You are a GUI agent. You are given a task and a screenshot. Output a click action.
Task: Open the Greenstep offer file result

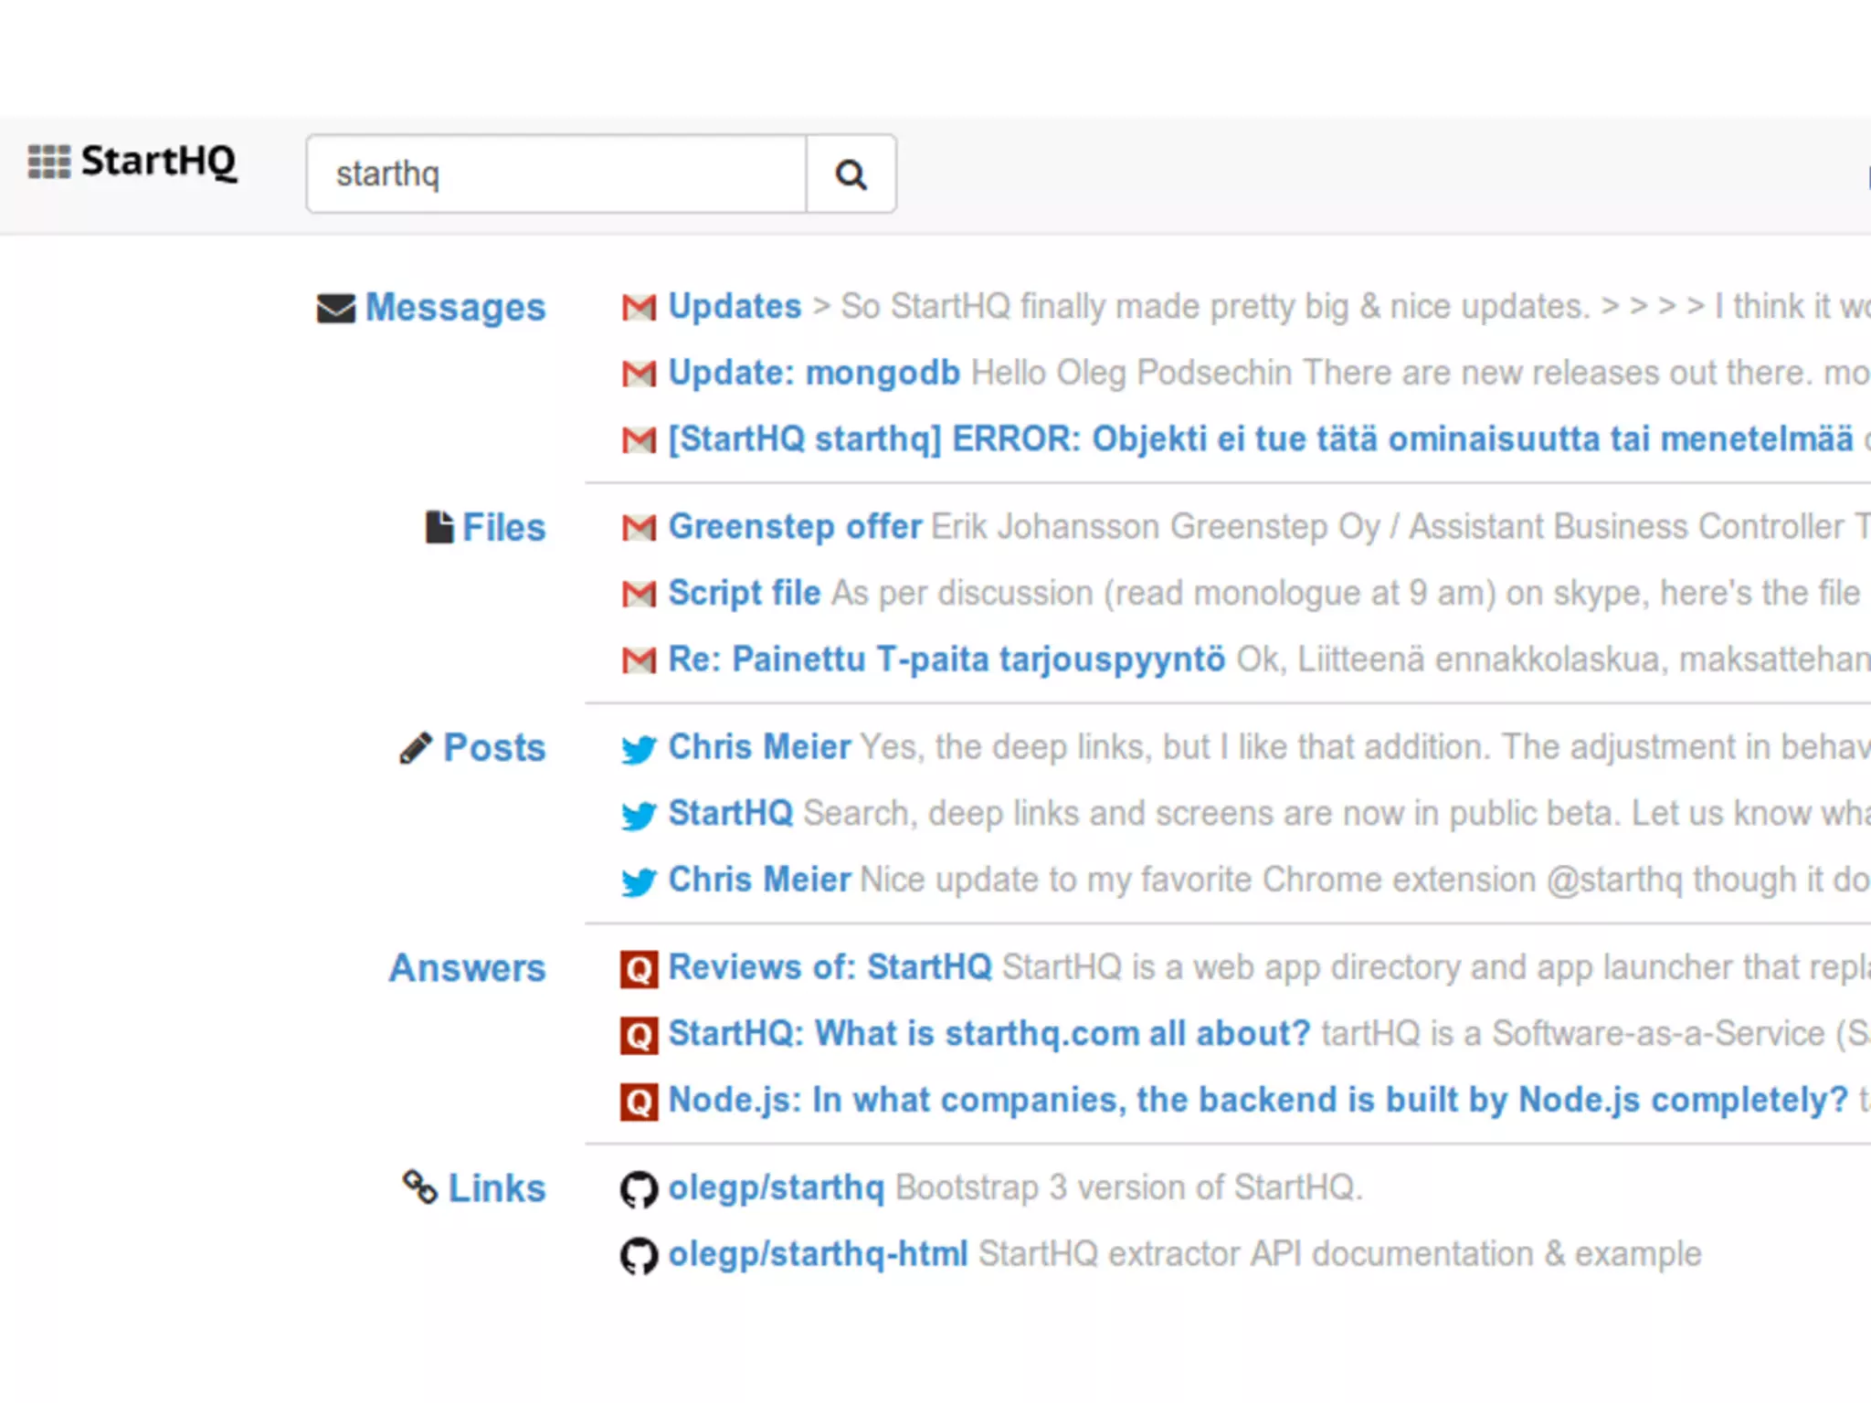tap(795, 527)
